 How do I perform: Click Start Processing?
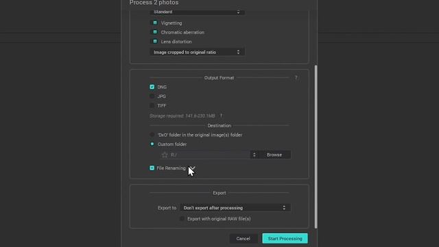(285, 239)
